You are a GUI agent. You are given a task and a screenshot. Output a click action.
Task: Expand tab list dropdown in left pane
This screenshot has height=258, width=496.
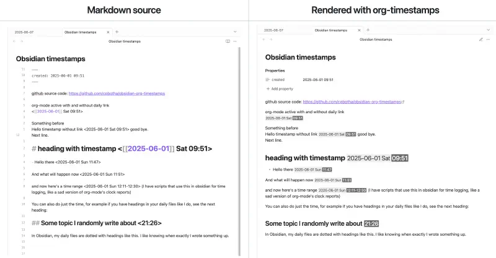click(x=235, y=31)
